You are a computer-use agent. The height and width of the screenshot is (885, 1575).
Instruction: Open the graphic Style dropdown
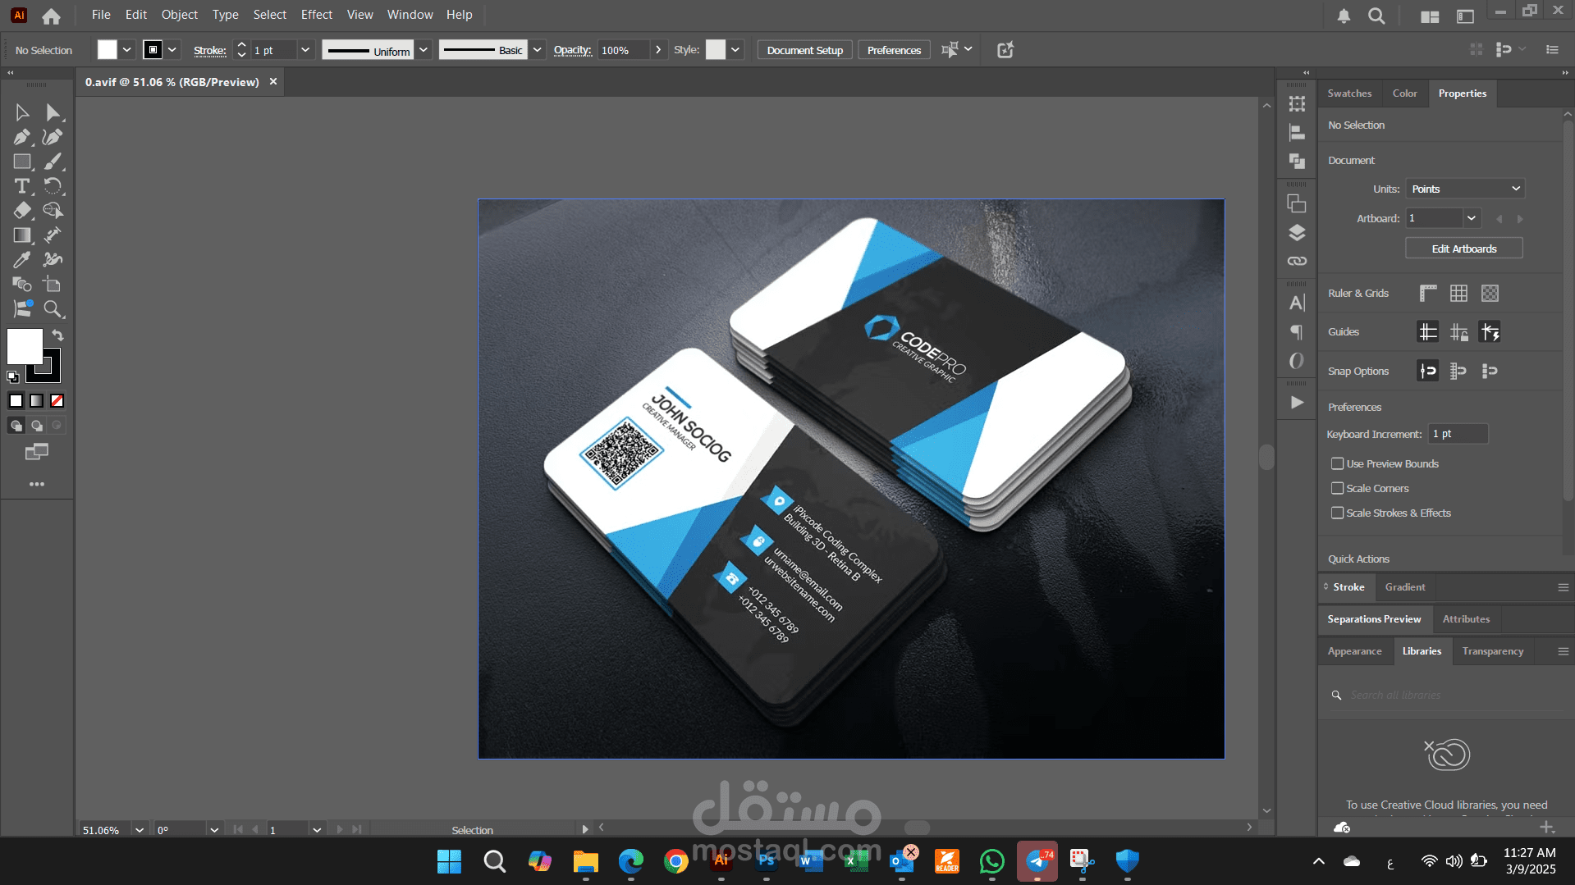pos(735,50)
